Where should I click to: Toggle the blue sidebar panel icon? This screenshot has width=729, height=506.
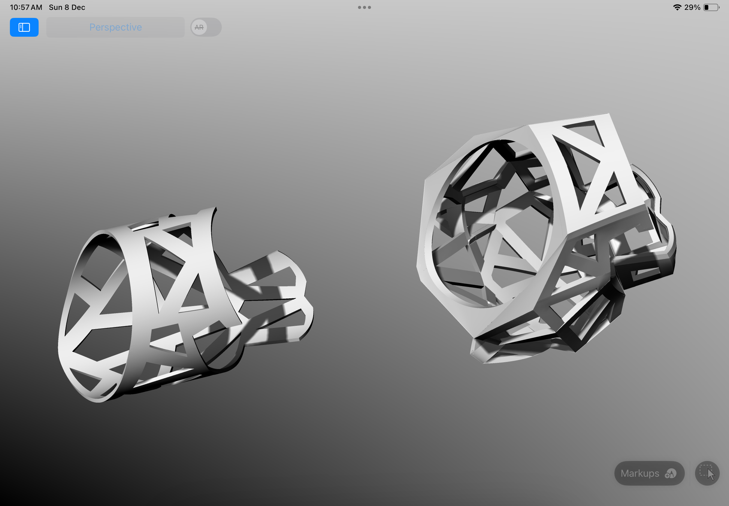pos(24,27)
